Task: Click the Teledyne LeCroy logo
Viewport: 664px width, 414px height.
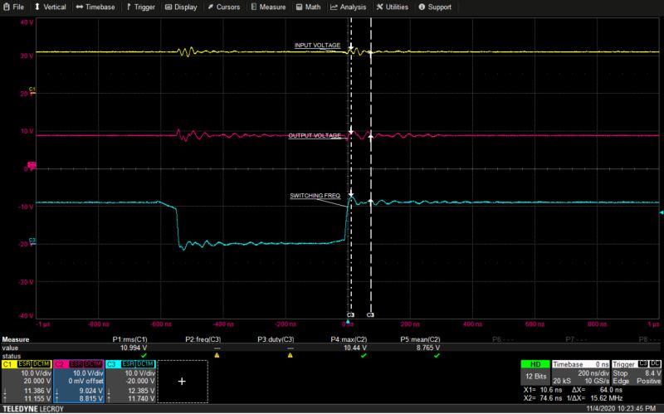Action: (x=33, y=409)
